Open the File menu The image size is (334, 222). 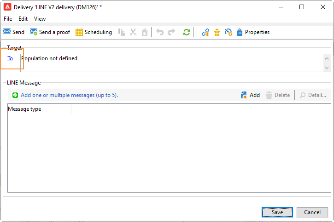point(8,19)
